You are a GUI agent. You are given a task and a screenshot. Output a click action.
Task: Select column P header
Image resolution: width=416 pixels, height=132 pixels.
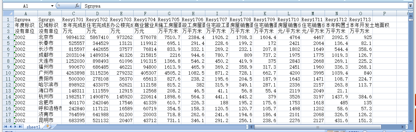[x=384, y=14]
